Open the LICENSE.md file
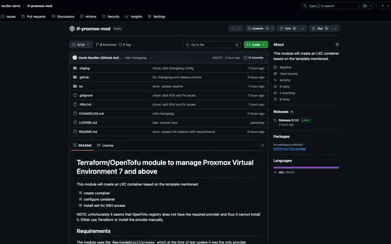Screen dimensions: 391x244 [88, 122]
